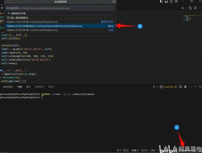Screen dimensions: 202x153
Task: Click the code line self.show()
Action: click(x=9, y=63)
